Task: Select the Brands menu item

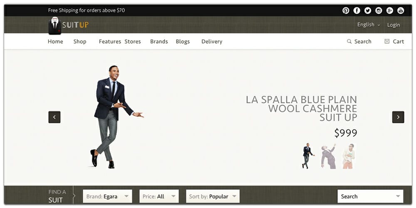Action: click(x=159, y=42)
